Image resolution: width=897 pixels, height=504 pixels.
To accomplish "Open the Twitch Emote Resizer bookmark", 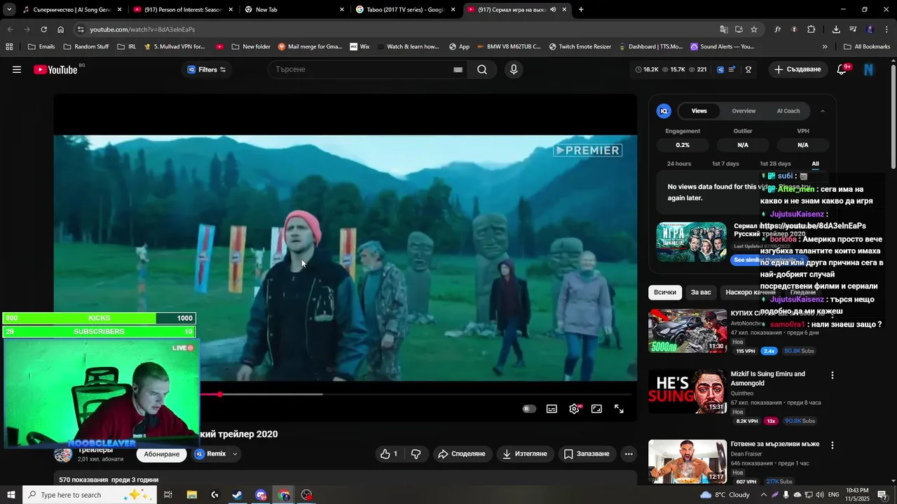I will pyautogui.click(x=580, y=47).
